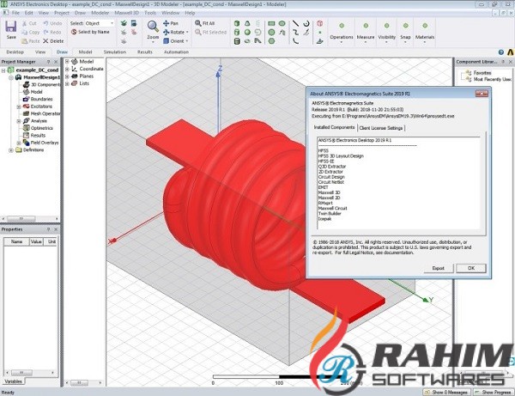Click the Properties panel horizontal scrollbar

[x=29, y=373]
